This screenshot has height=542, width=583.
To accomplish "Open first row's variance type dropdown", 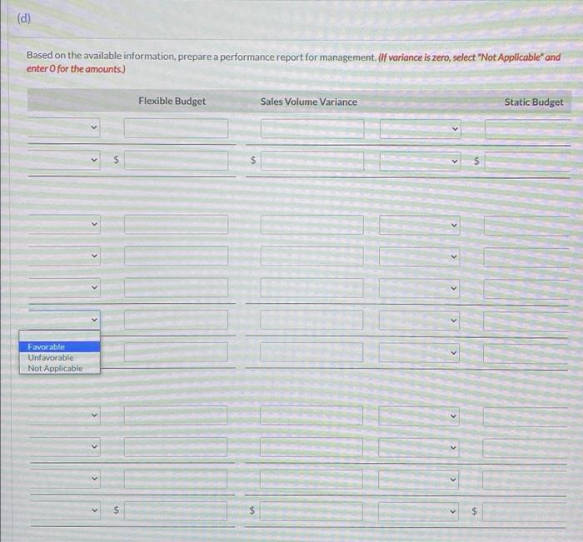I will click(x=420, y=129).
